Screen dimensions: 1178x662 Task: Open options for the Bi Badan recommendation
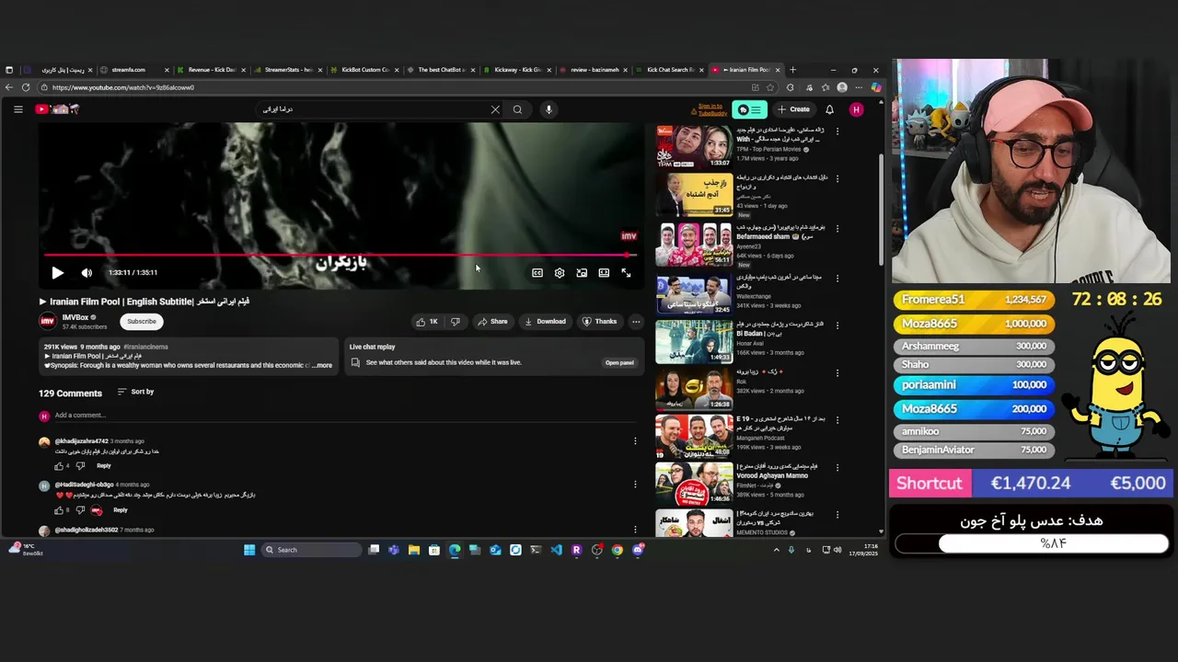coord(837,325)
